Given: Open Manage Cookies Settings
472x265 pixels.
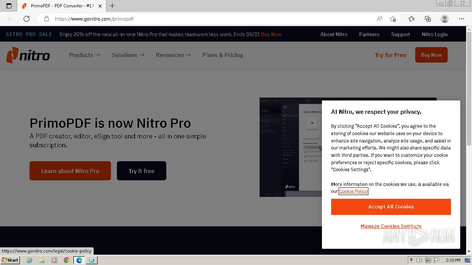Looking at the screenshot, I should click(x=391, y=226).
